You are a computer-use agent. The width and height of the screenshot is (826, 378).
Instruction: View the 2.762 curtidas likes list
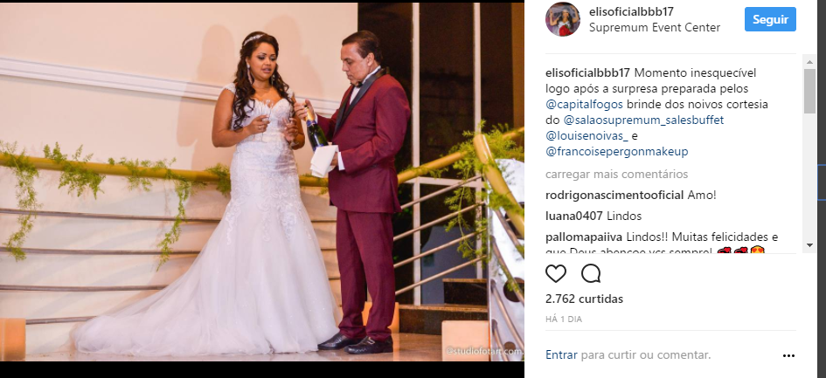point(584,299)
